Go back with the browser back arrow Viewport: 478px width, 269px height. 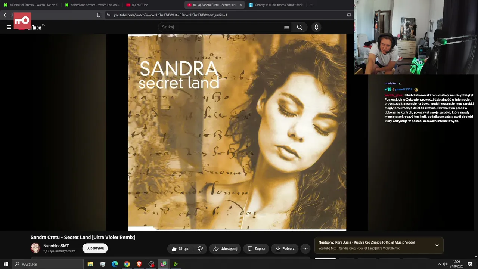click(5, 15)
